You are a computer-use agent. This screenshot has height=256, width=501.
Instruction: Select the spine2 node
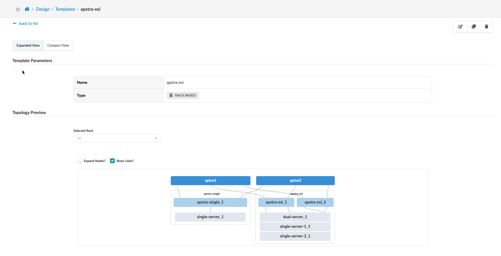295,181
